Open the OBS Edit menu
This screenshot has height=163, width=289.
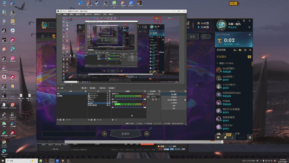65,14
